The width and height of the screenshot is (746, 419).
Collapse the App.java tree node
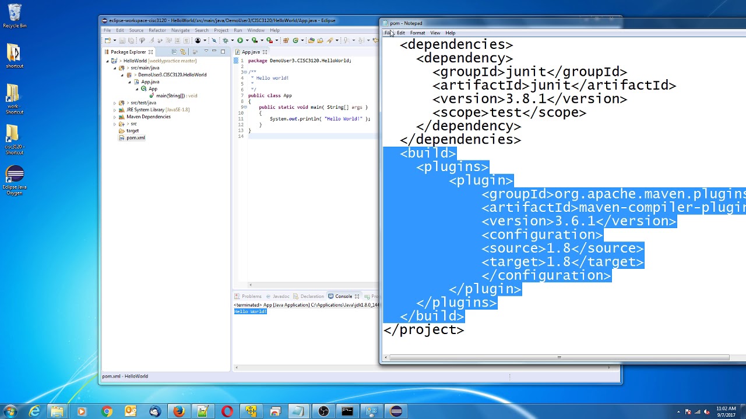pos(130,81)
